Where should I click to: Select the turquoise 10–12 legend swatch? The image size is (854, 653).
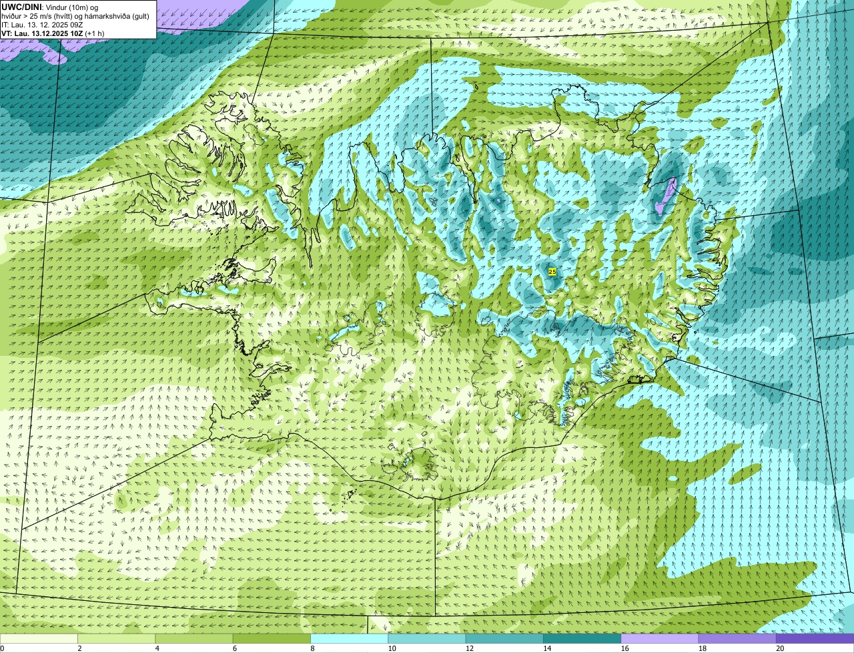coord(427,639)
